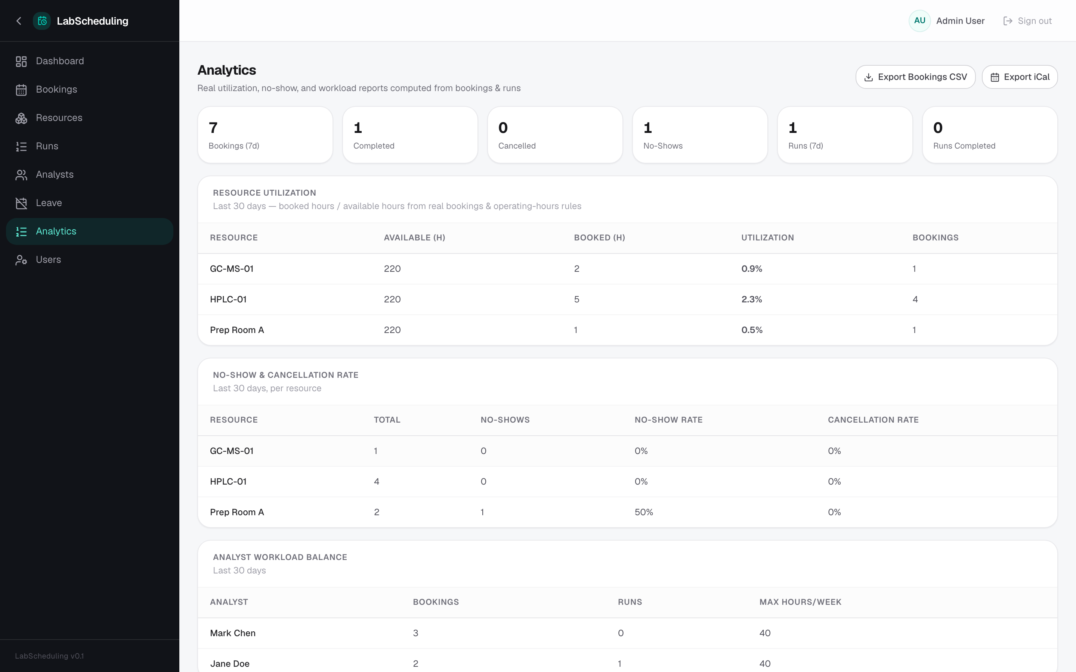Image resolution: width=1076 pixels, height=672 pixels.
Task: Click the No-Shows stat card
Action: tap(700, 135)
